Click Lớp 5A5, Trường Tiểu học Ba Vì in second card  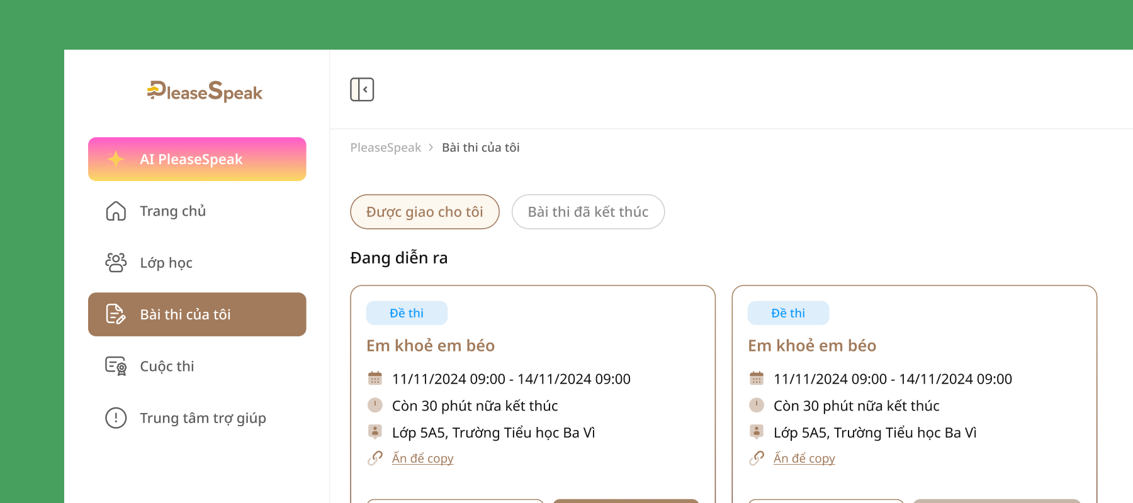click(x=875, y=433)
